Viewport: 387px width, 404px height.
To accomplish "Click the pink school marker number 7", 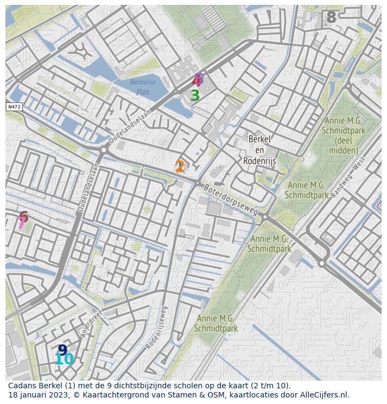I will coord(21,223).
